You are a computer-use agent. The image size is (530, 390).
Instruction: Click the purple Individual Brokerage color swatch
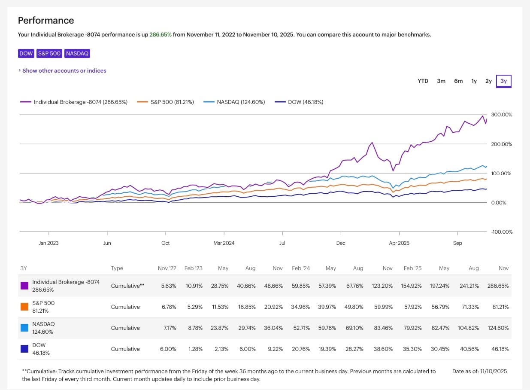pyautogui.click(x=24, y=285)
